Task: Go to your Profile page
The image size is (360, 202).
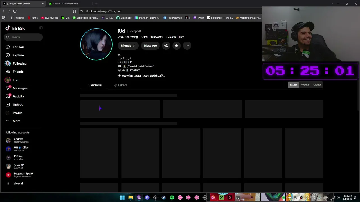Action: click(17, 113)
